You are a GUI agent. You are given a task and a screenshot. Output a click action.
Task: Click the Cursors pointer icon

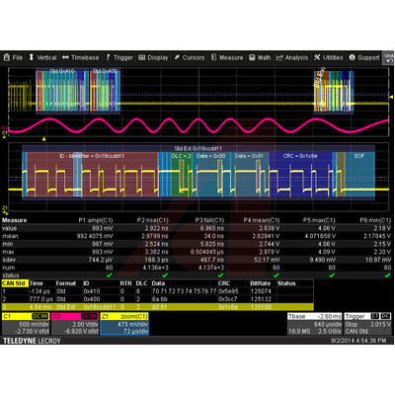pos(177,57)
